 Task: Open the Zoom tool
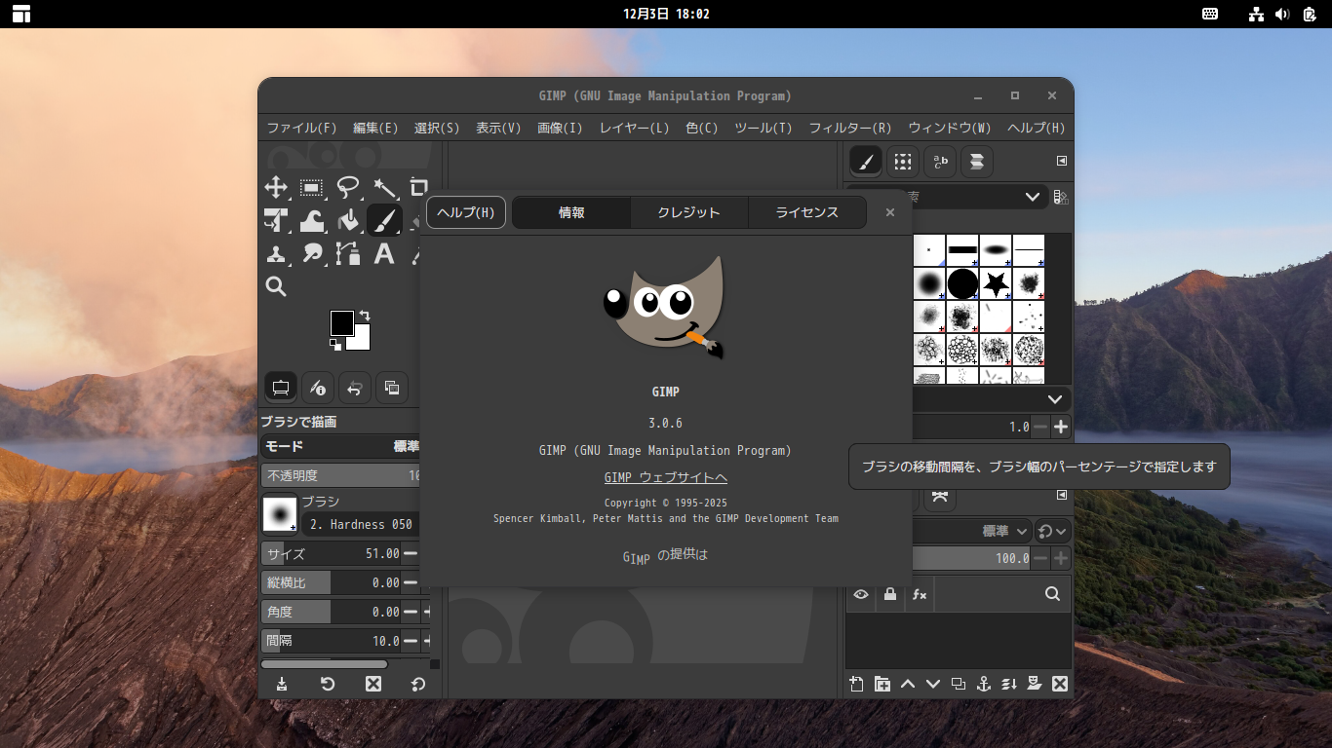pos(276,286)
